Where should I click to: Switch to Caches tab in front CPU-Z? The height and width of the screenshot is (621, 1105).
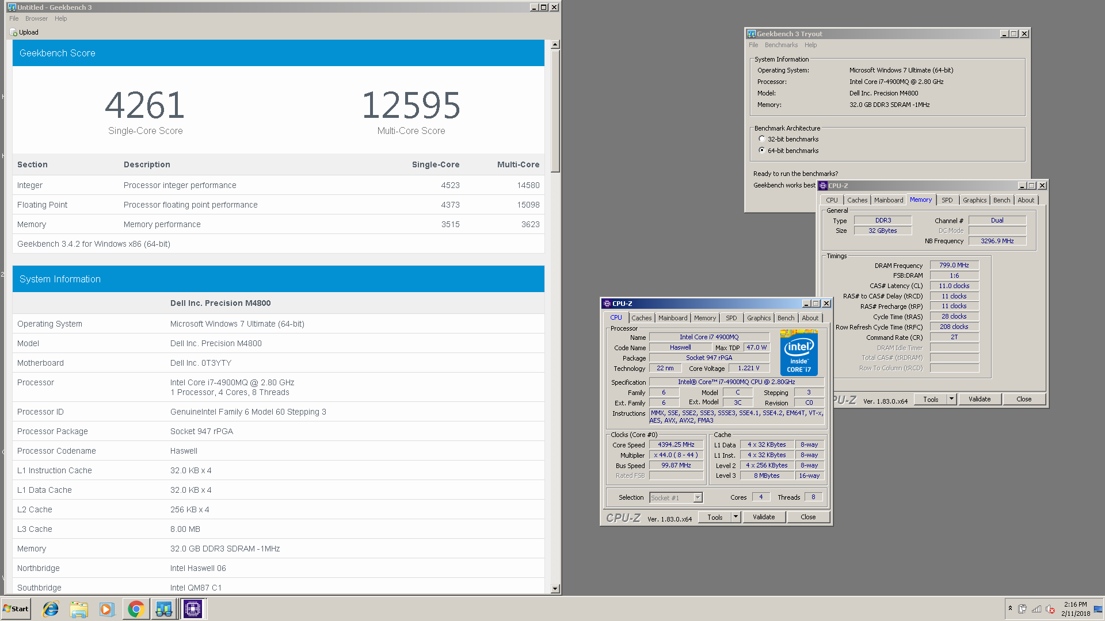[x=641, y=318]
